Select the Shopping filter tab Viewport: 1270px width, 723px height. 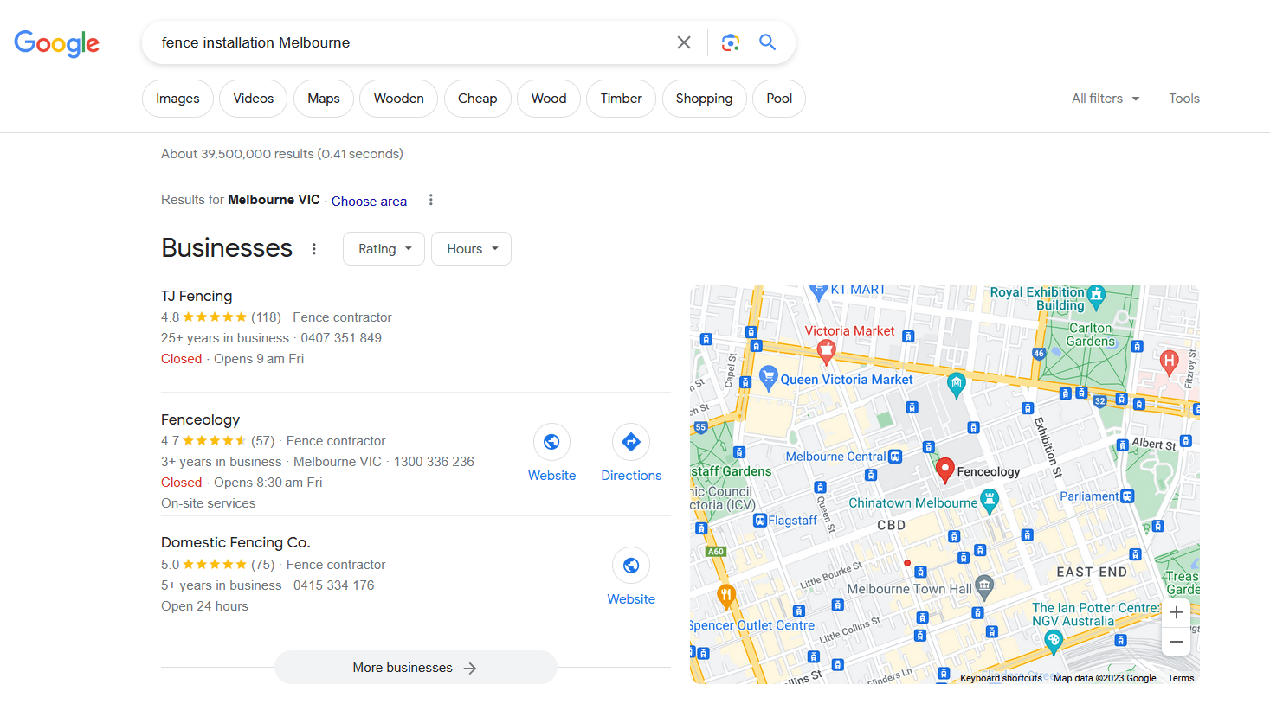tap(704, 99)
